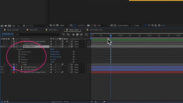This screenshot has width=183, height=103.
Task: Create a new composition from Project panel
Action: pos(9,26)
